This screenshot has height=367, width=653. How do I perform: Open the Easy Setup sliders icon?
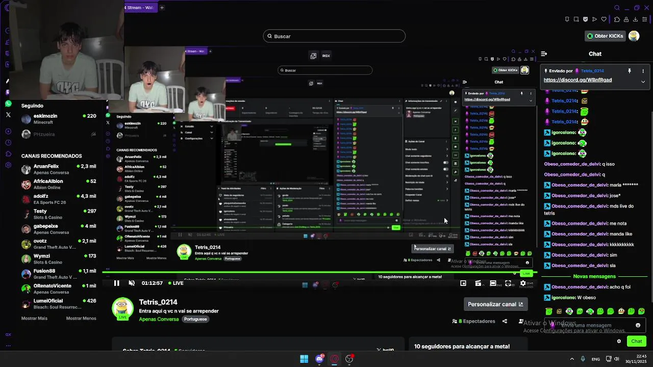tap(645, 19)
